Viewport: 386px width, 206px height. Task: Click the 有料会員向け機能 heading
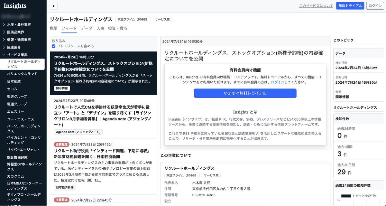[245, 70]
